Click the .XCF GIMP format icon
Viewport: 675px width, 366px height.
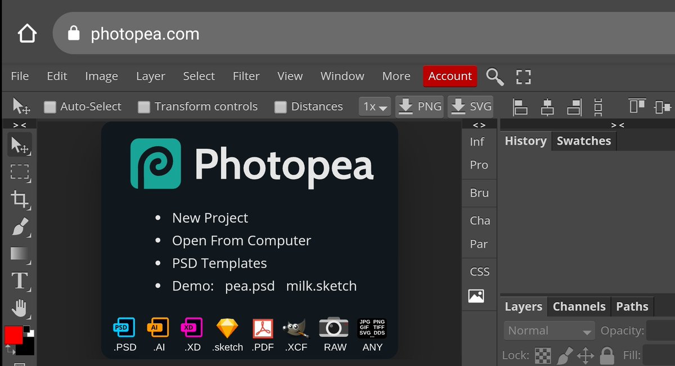[x=296, y=327]
